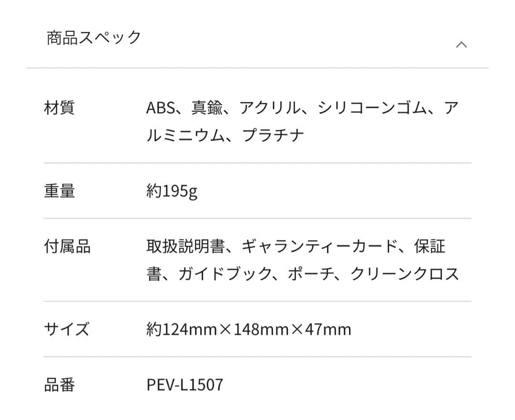
Task: Click the サイズ row label
Action: pos(66,329)
